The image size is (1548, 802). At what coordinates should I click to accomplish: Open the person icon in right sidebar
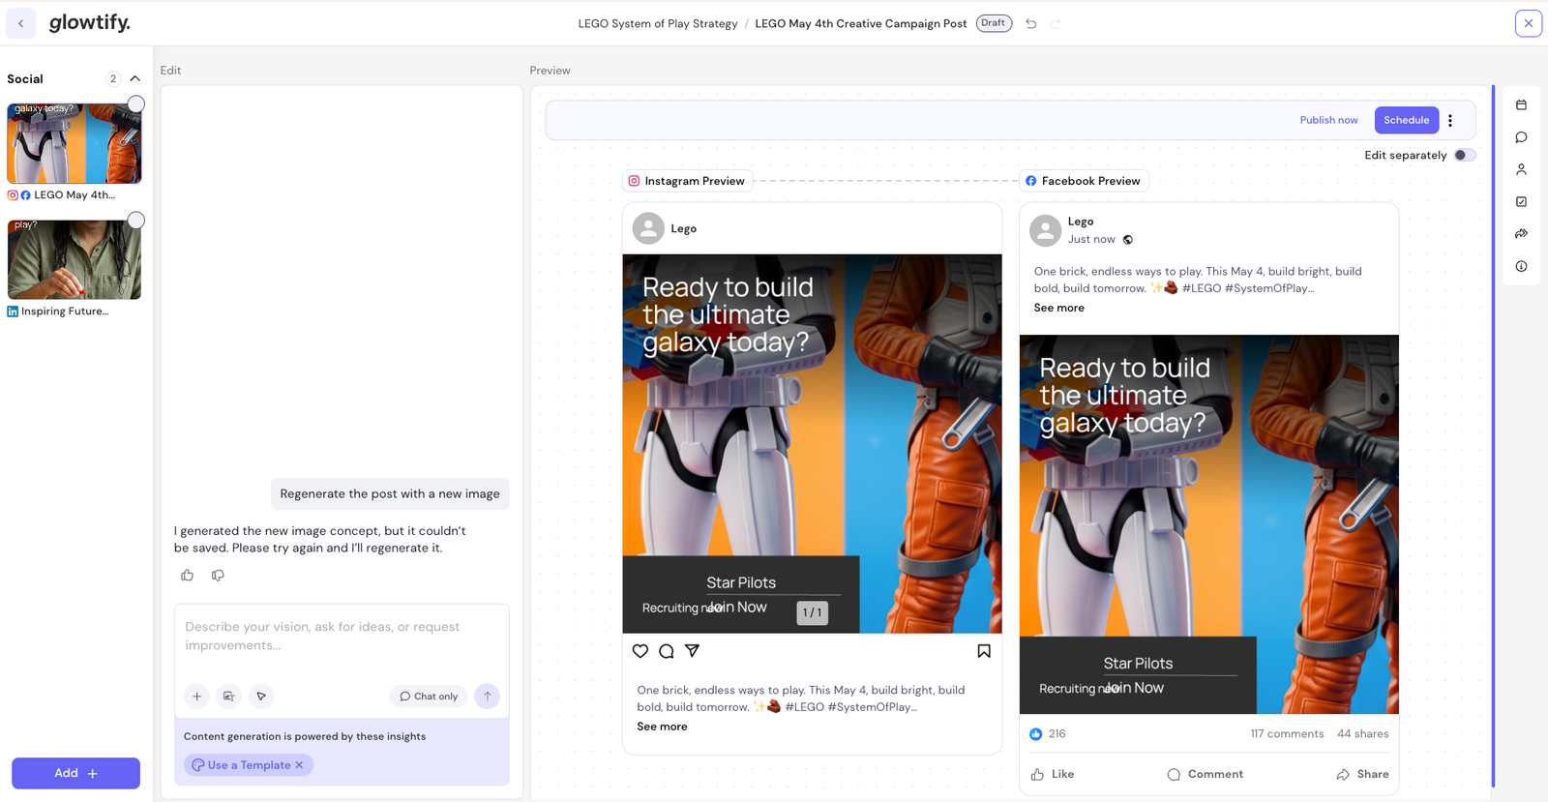pyautogui.click(x=1521, y=169)
